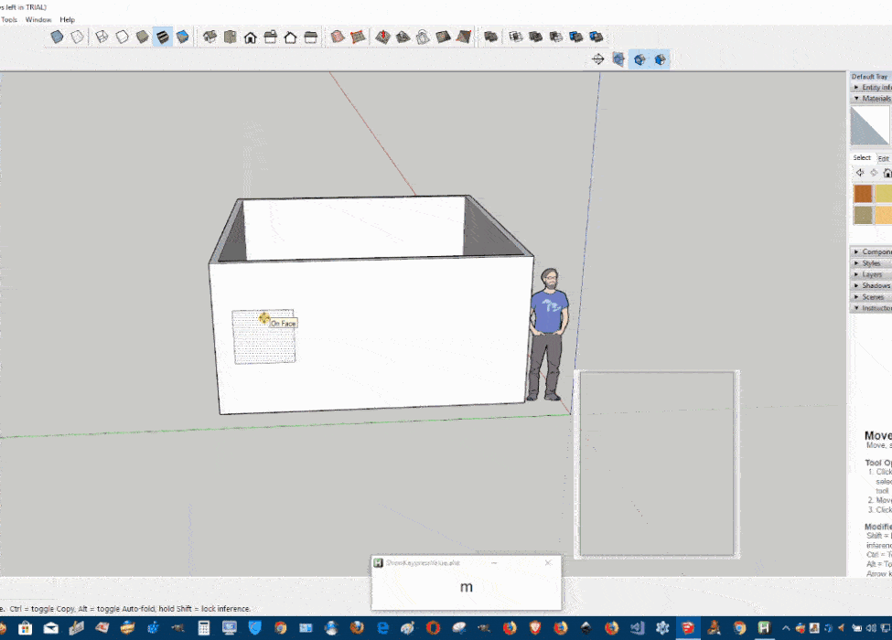892x640 pixels.
Task: Select the Union solid tool
Action: [535, 37]
